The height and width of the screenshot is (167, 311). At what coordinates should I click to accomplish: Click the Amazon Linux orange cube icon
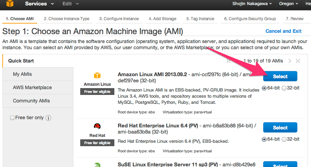(x=97, y=76)
